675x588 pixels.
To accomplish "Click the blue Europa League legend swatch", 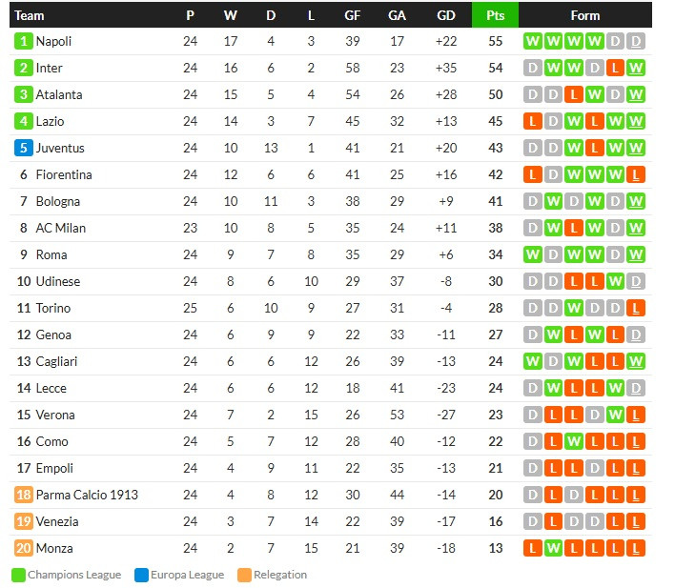I will (x=142, y=575).
